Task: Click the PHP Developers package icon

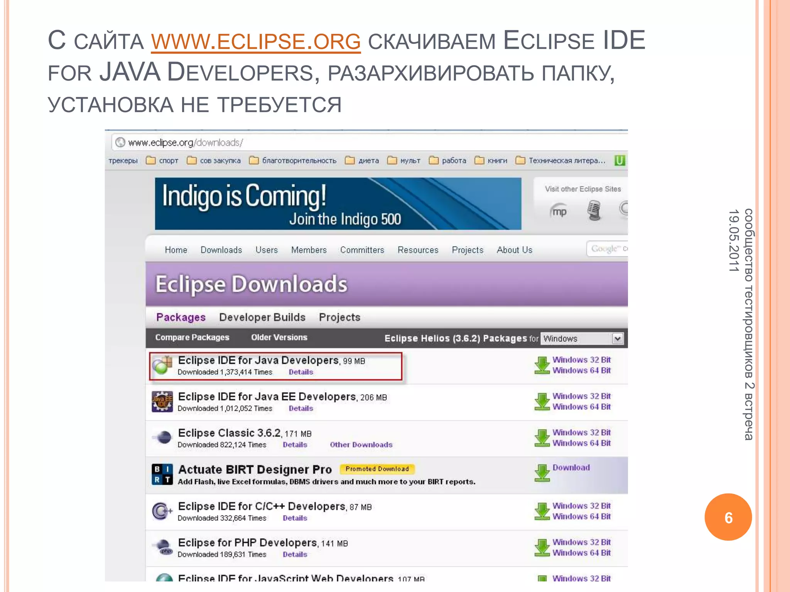Action: click(x=163, y=547)
